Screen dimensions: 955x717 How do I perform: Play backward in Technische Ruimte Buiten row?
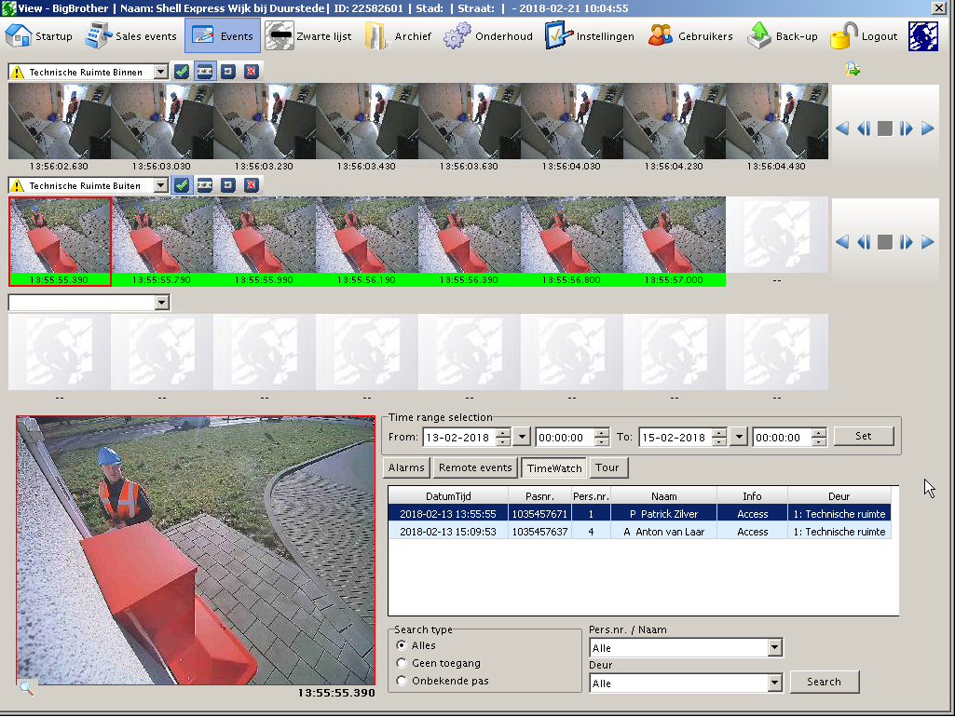click(x=842, y=242)
